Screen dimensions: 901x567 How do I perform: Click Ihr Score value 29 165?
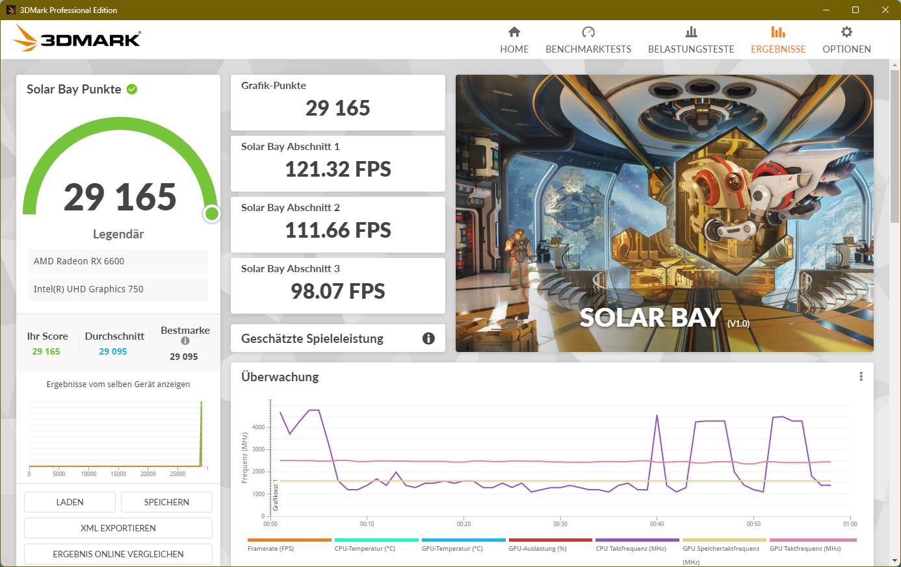(46, 351)
